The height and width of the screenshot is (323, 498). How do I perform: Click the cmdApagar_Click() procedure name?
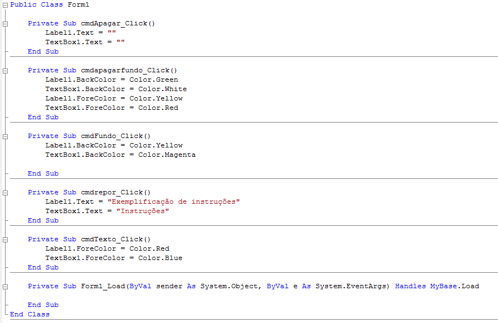[x=118, y=23]
